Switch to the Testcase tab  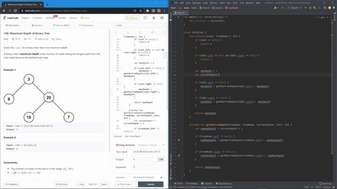tap(118, 136)
